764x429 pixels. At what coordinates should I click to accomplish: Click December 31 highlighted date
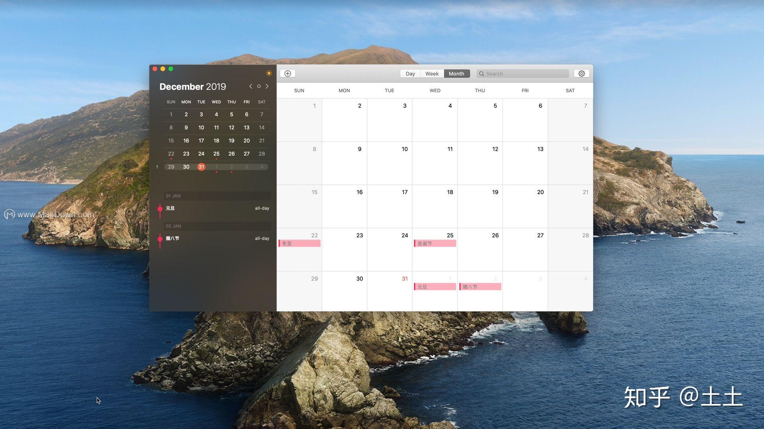201,166
